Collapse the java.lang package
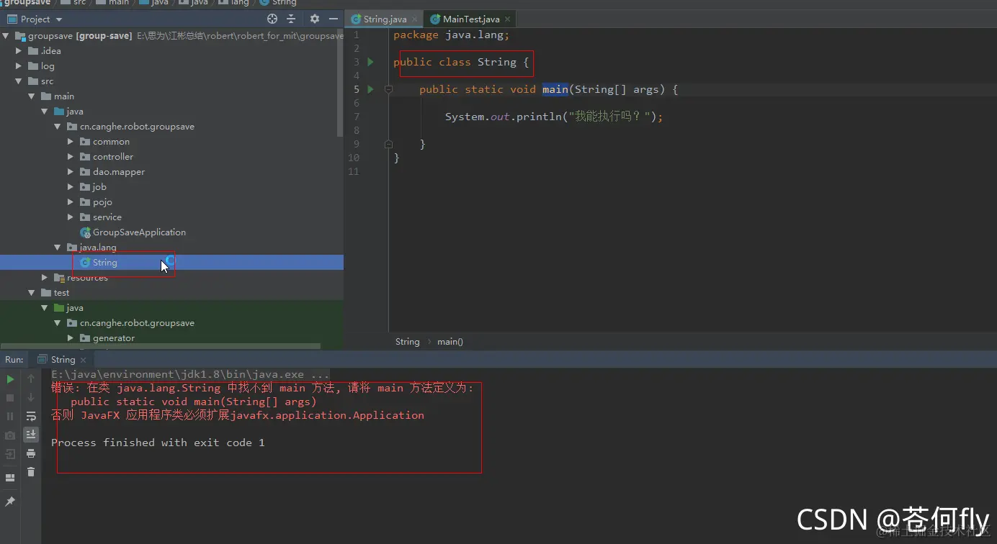997x544 pixels. pos(58,248)
